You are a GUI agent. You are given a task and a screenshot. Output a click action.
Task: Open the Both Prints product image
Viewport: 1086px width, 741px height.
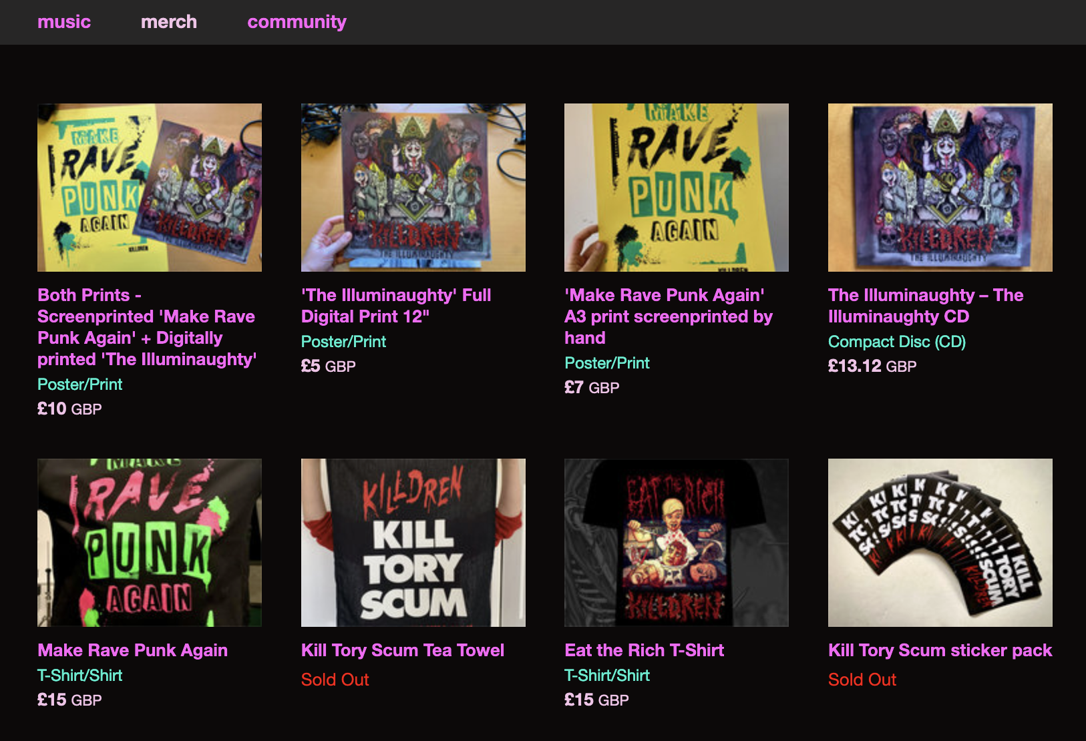(150, 188)
